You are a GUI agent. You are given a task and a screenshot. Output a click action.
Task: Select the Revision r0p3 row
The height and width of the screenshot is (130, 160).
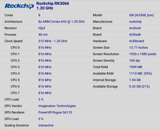45,28
